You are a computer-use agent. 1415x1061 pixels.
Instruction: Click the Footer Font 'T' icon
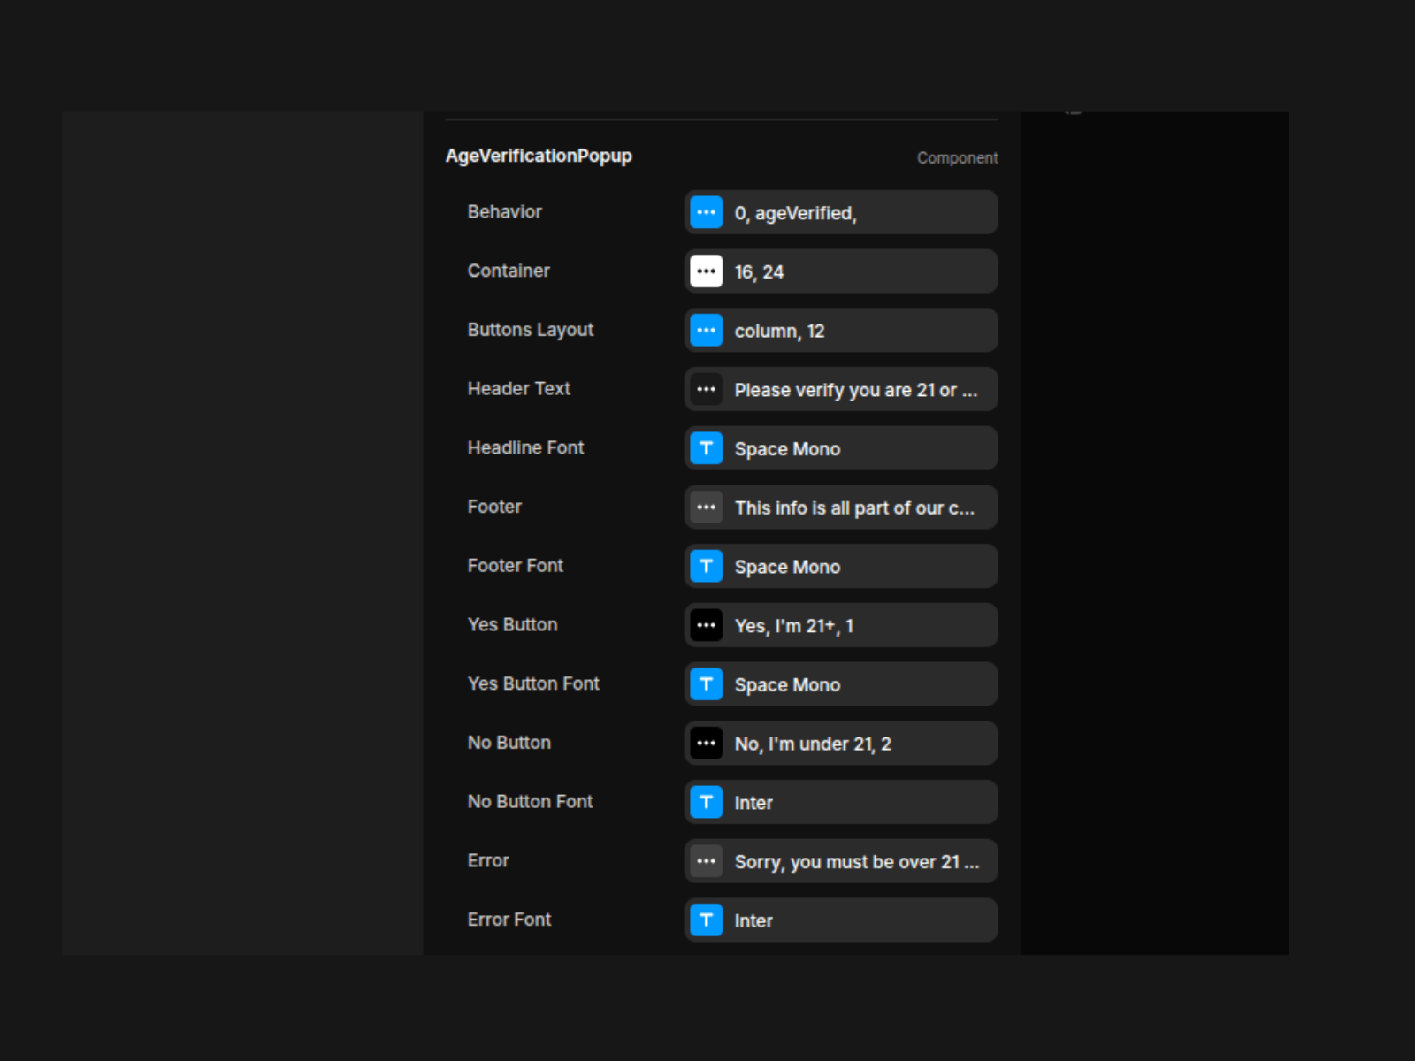click(706, 567)
